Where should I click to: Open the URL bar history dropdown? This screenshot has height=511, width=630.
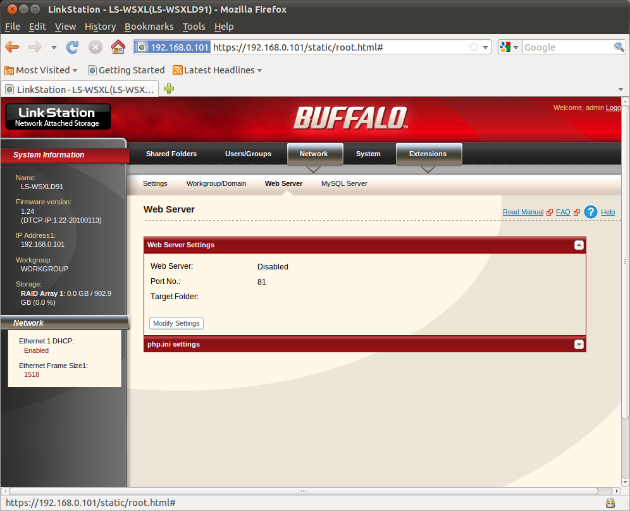[x=485, y=47]
